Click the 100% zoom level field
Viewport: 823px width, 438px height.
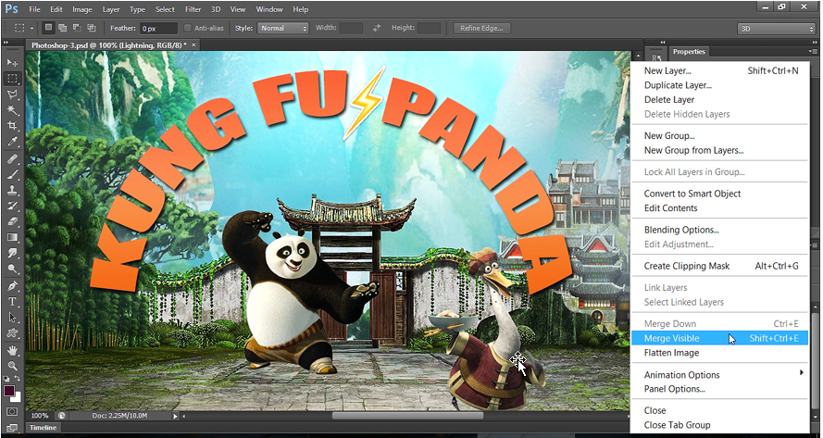point(40,416)
